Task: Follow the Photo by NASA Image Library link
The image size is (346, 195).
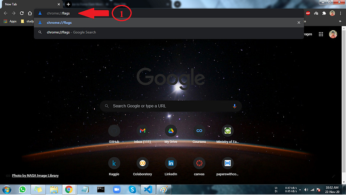Action: 35,176
